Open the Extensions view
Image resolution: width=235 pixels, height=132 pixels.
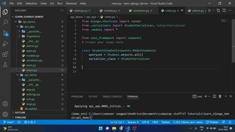5,54
